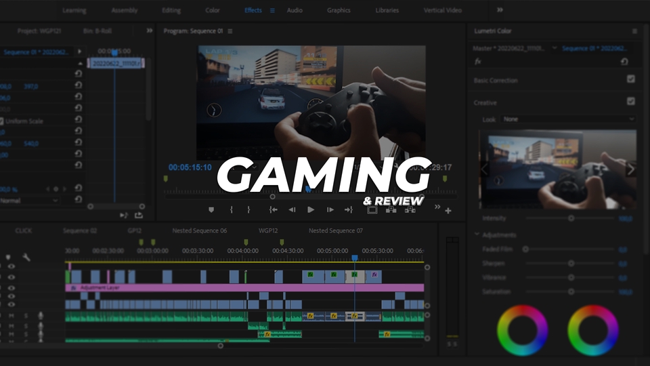Click the Program timecode 00:05:15:10
This screenshot has width=650, height=366.
pos(190,167)
